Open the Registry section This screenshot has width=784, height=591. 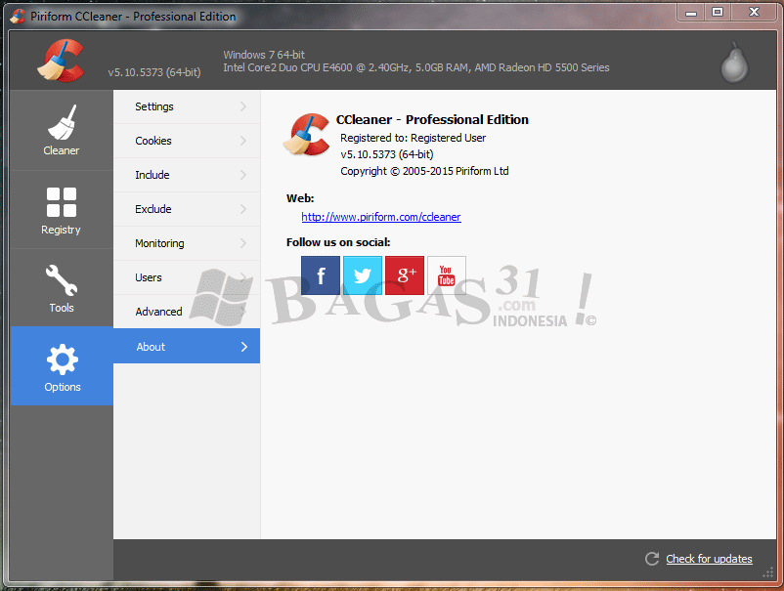click(x=62, y=210)
